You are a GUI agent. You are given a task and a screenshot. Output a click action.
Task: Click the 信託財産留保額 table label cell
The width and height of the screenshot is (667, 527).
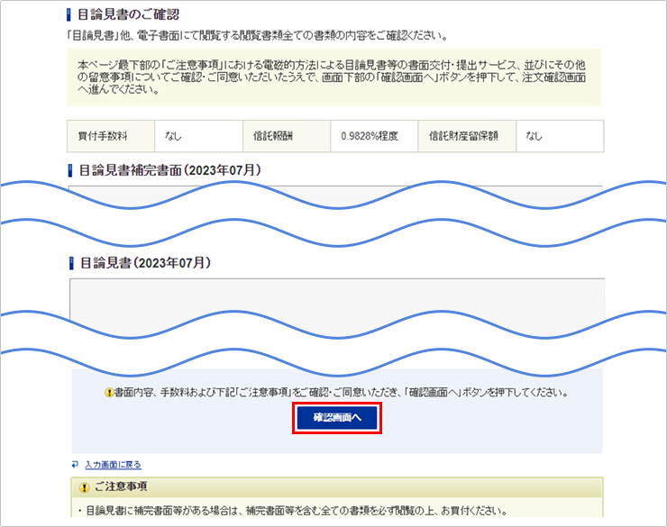[463, 136]
